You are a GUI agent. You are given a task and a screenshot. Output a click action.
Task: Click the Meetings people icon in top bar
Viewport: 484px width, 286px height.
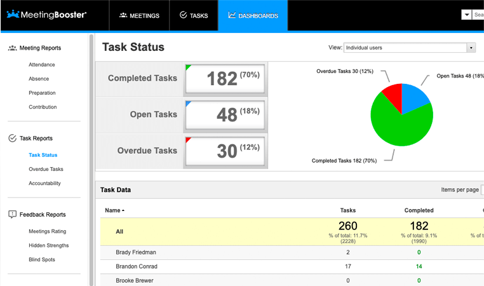(123, 15)
